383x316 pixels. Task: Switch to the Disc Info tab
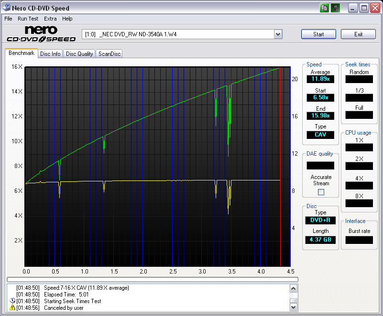coord(50,54)
